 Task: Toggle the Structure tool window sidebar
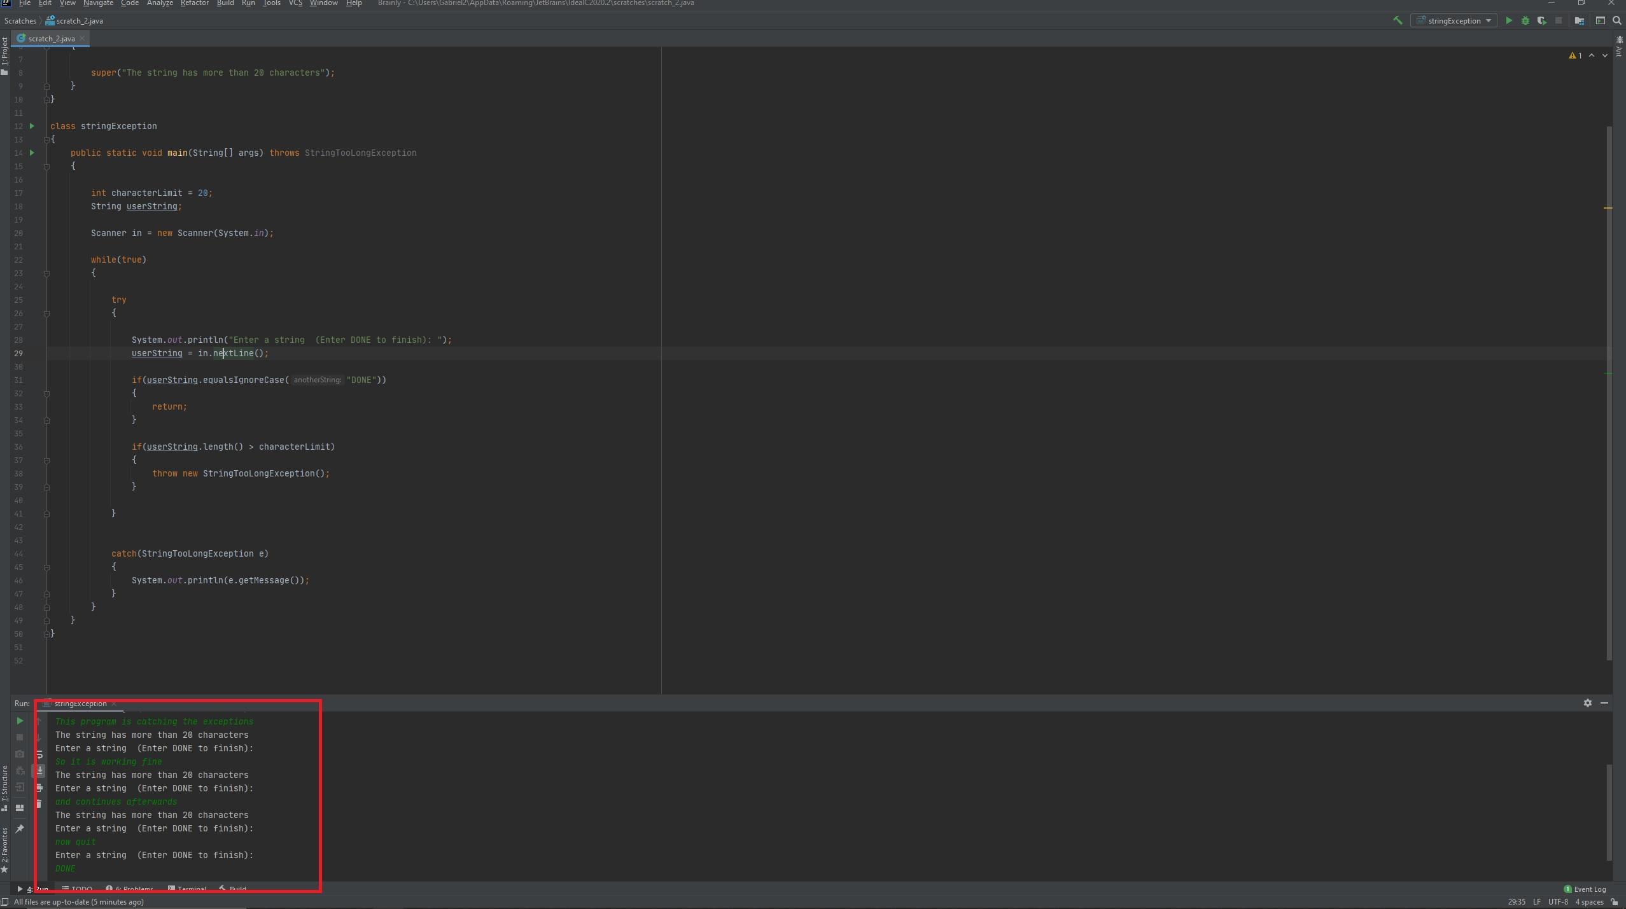(x=4, y=788)
